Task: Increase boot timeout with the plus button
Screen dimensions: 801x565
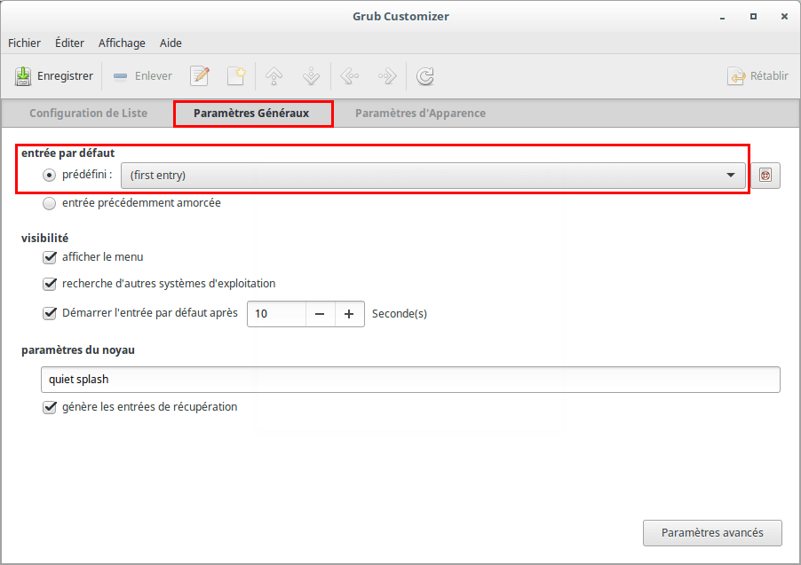Action: point(349,314)
